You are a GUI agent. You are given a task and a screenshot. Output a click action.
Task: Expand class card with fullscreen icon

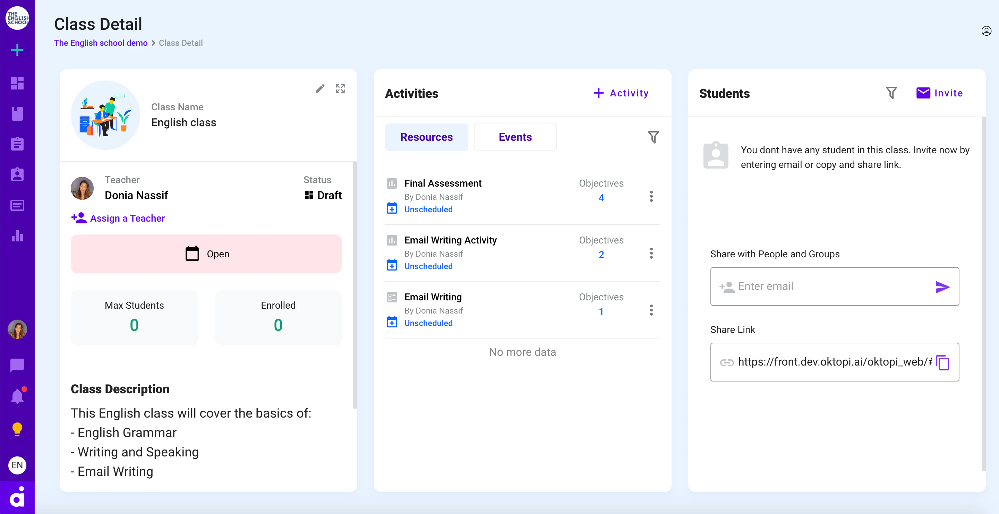340,89
